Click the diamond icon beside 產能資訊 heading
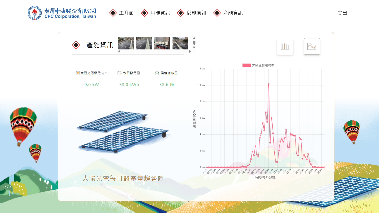This screenshot has width=379, height=213. (76, 45)
